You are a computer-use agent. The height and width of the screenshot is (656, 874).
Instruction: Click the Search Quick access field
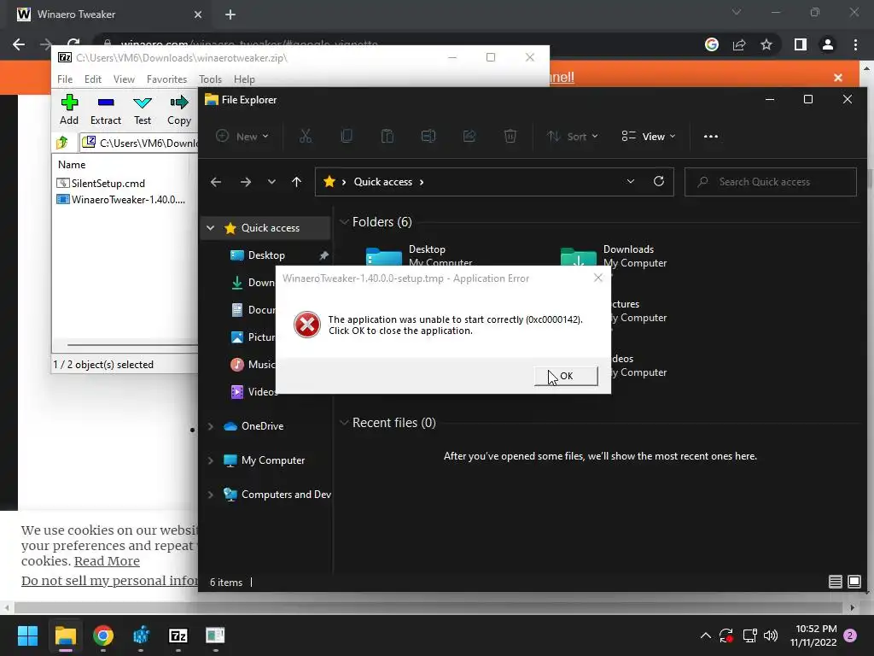click(x=771, y=182)
